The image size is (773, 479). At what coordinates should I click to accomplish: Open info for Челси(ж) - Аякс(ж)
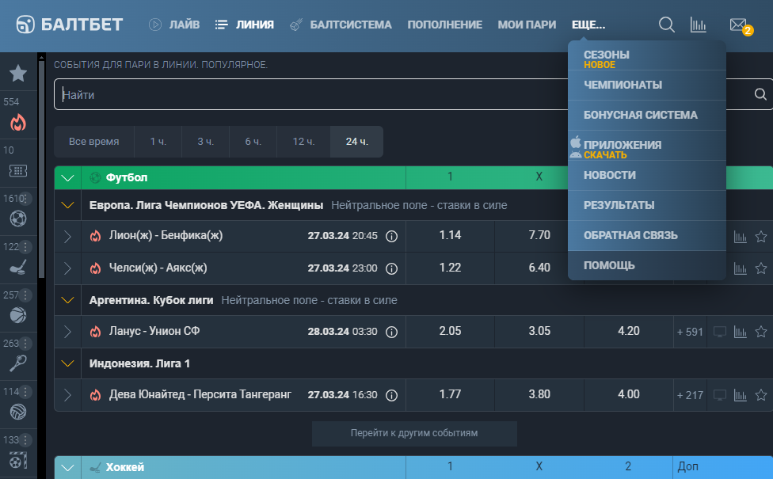coord(391,268)
